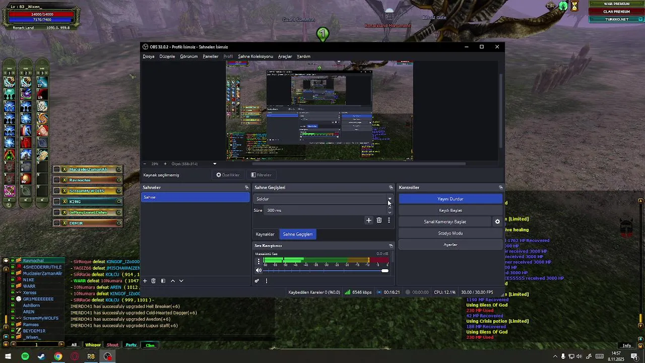Open the Düzenle menu

[167, 56]
